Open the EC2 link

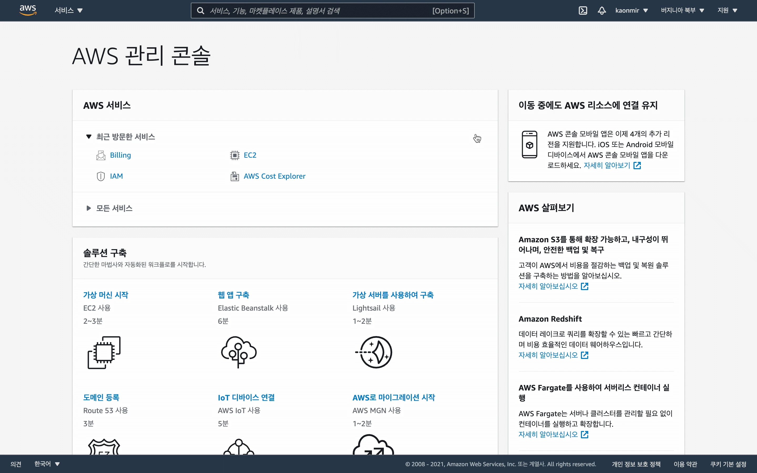250,155
